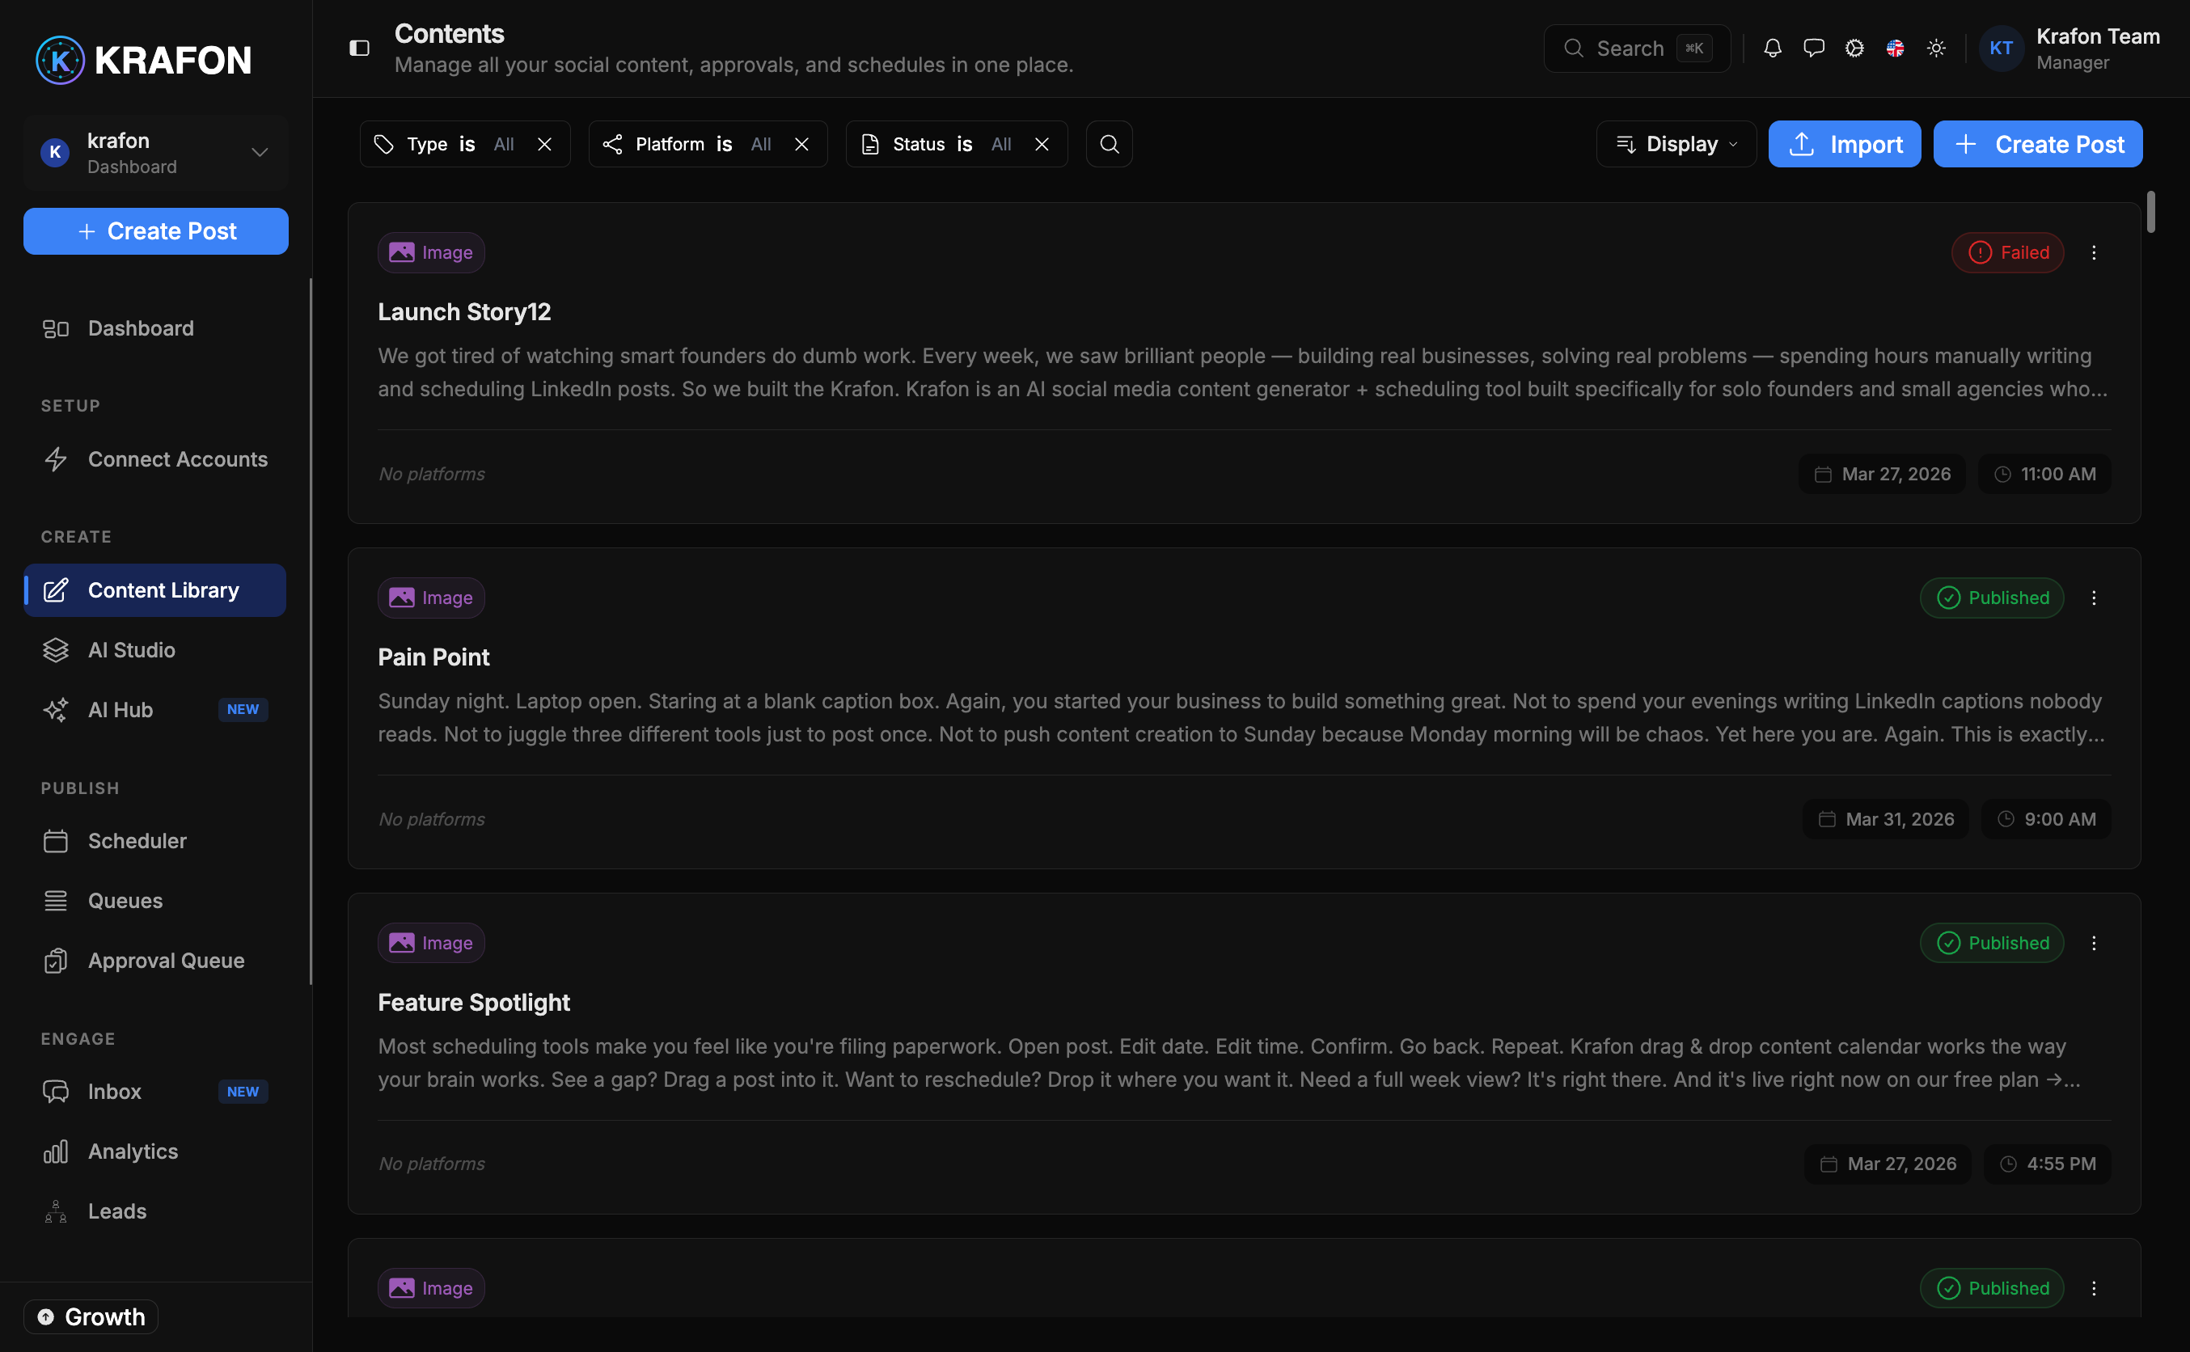The width and height of the screenshot is (2190, 1352).
Task: Click Create Post in the toolbar
Action: (x=2037, y=144)
